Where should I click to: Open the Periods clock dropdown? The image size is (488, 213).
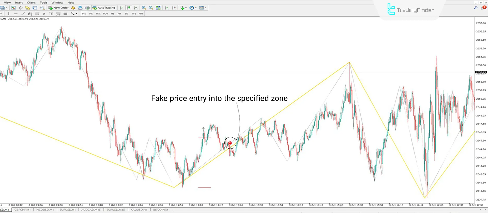pyautogui.click(x=193, y=8)
